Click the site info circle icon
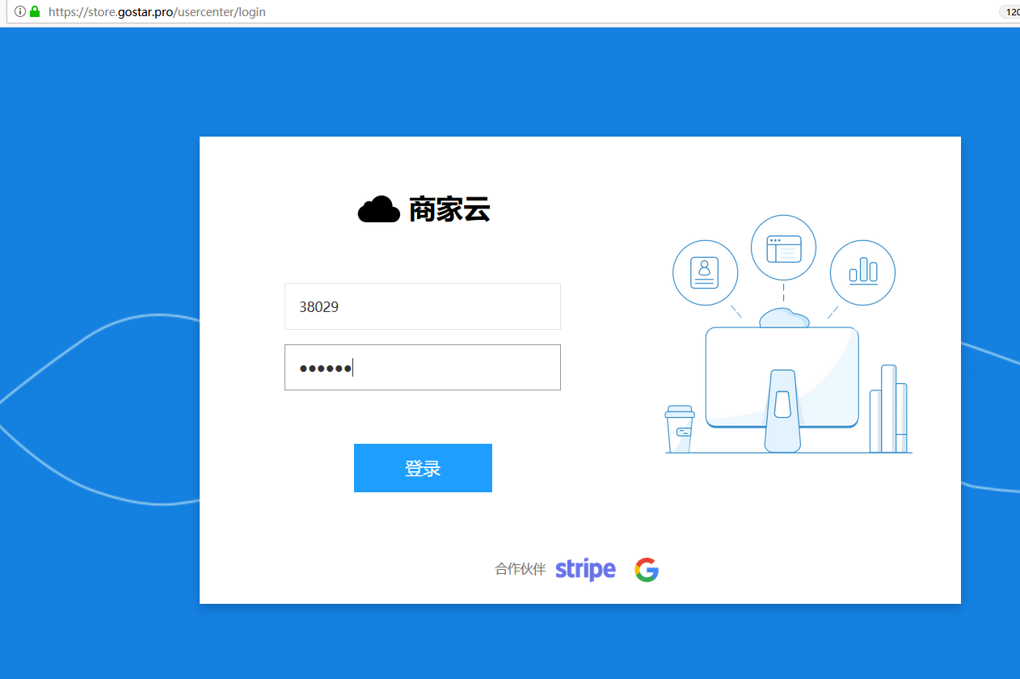This screenshot has height=679, width=1020. (x=20, y=12)
